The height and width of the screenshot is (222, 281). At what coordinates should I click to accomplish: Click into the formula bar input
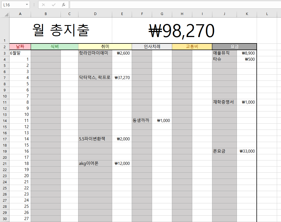coord(175,5)
